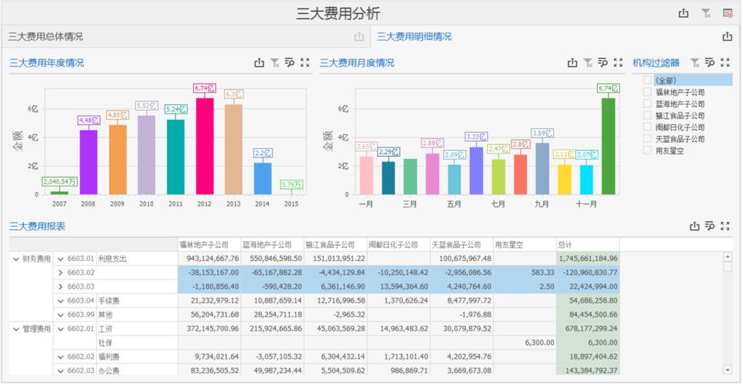This screenshot has width=743, height=384.
Task: Click the linkage icon of 三大费用月度情况
Action: click(603, 62)
